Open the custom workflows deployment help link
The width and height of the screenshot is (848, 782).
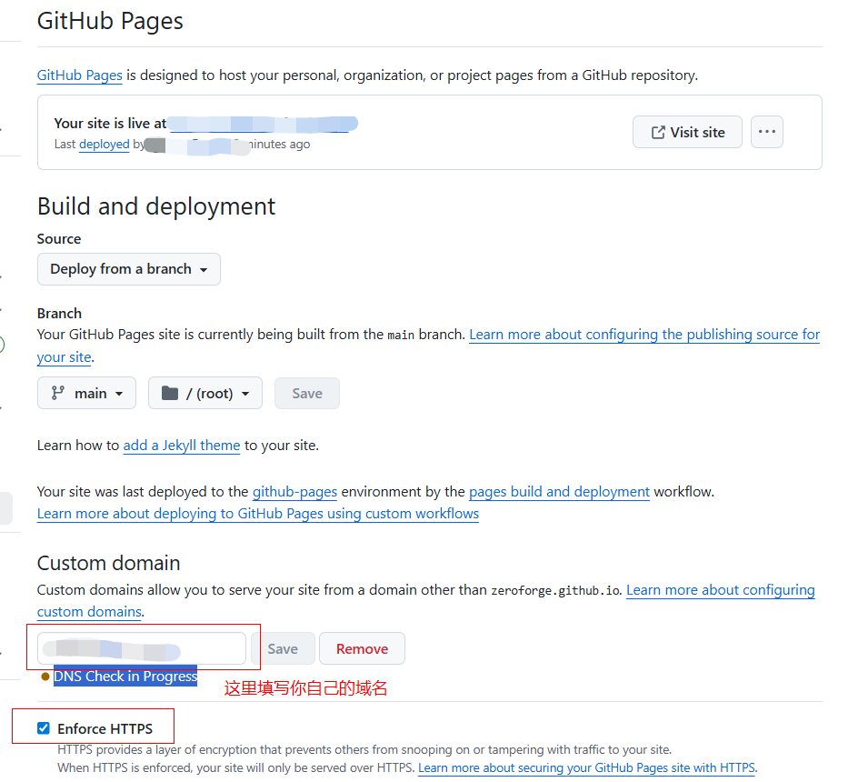click(258, 514)
